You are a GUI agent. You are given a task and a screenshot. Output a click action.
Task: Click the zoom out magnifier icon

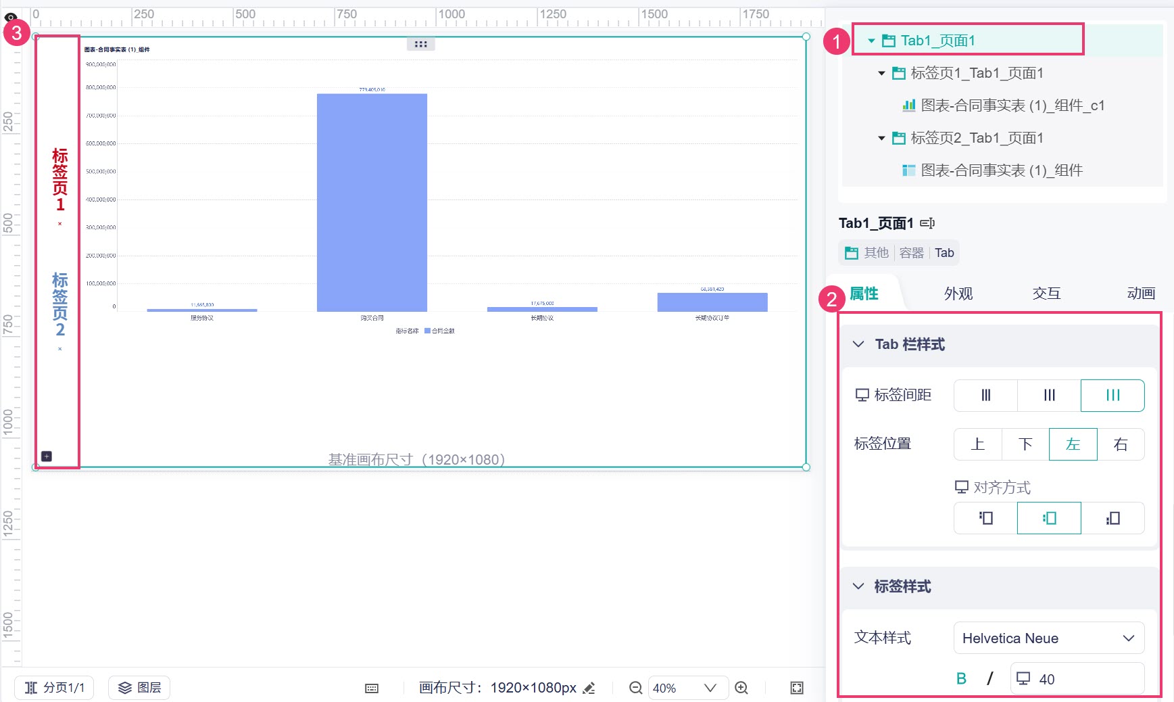635,688
